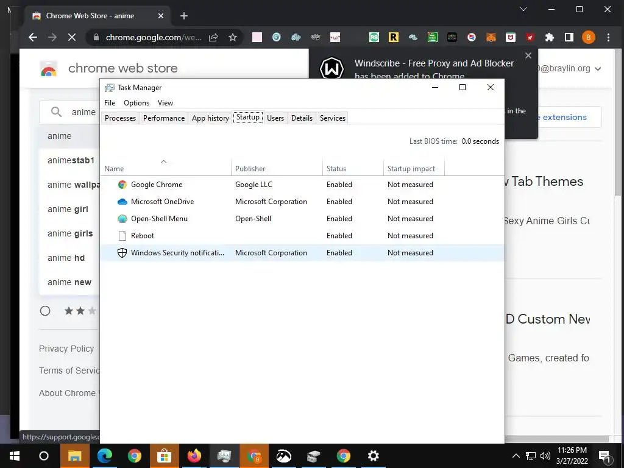This screenshot has height=468, width=624.
Task: Open File Explorer from the taskbar
Action: point(75,456)
